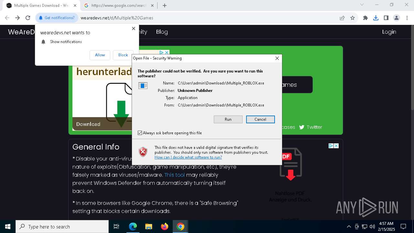This screenshot has width=414, height=233.
Task: Click the Login link in site header
Action: point(389,32)
